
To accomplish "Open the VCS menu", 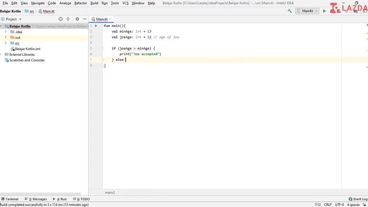I will click(125, 3).
